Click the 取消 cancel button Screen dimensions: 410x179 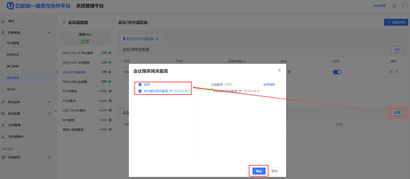click(274, 171)
